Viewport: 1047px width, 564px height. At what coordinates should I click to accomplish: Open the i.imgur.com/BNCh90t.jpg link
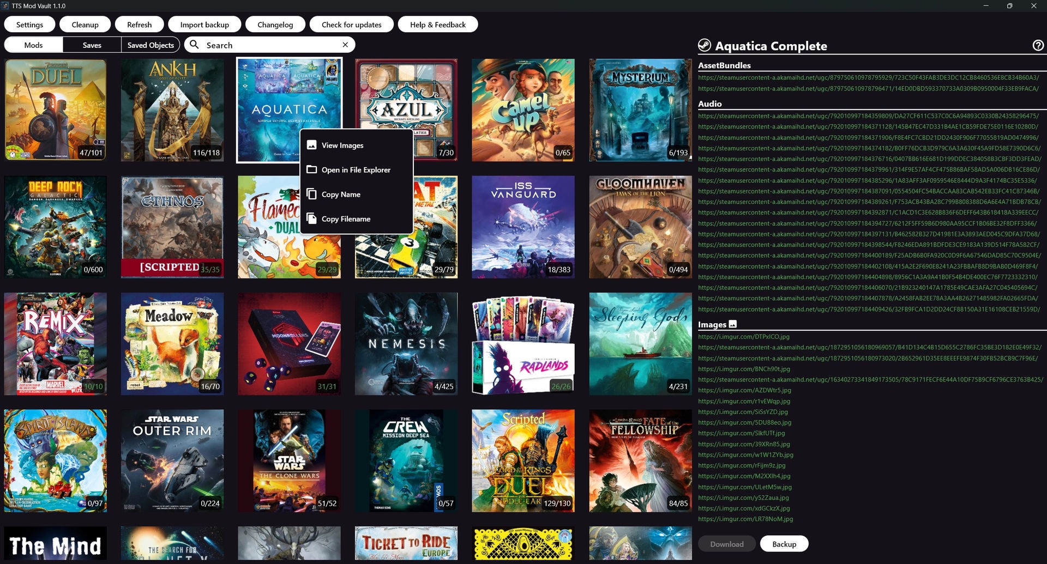pos(744,368)
